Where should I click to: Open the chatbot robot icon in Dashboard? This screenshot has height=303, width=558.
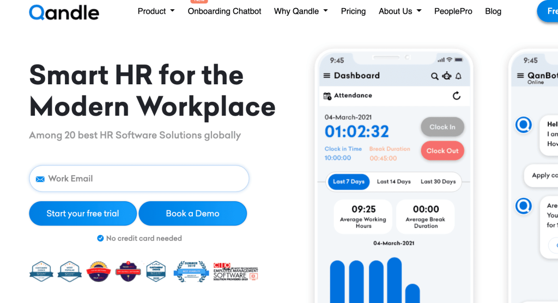[446, 76]
